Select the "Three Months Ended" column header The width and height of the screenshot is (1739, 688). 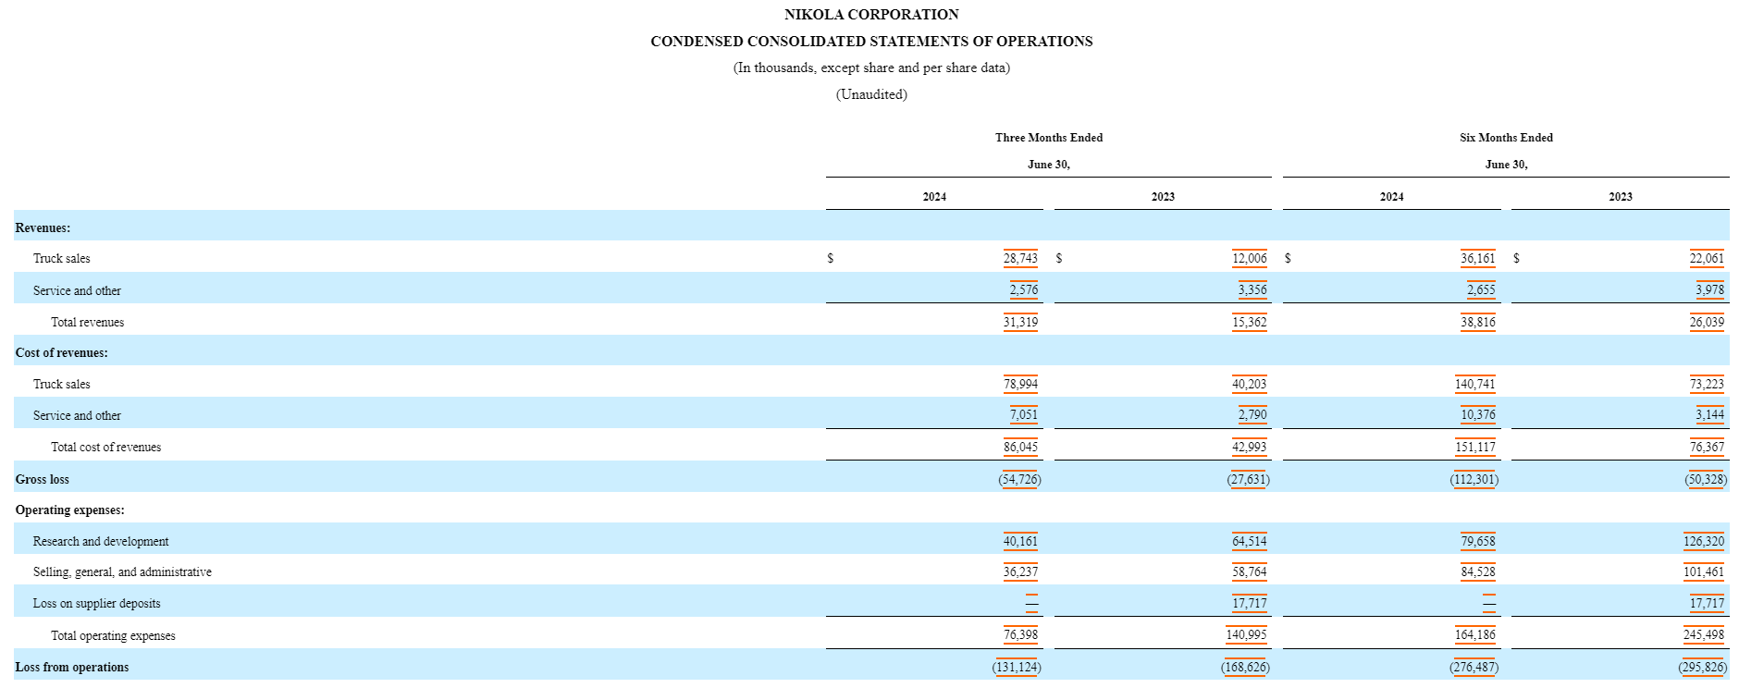point(1049,138)
